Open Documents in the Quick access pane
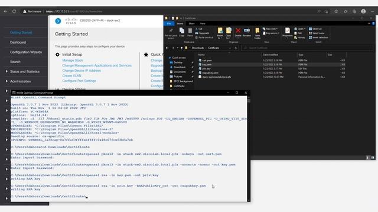This screenshot has height=212, width=378. point(180,72)
